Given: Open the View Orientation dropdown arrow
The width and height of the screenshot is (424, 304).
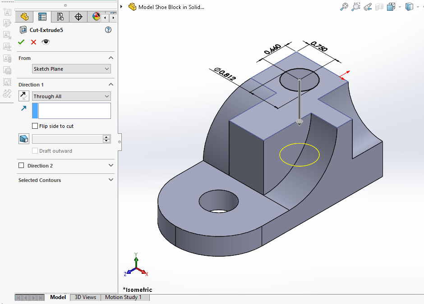Looking at the screenshot, I should point(400,7).
